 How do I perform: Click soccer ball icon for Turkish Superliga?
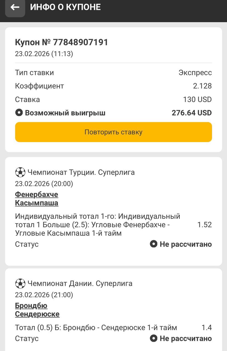point(20,172)
